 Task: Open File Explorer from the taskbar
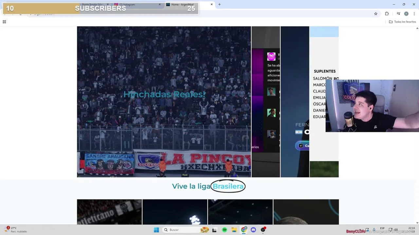pyautogui.click(x=234, y=230)
